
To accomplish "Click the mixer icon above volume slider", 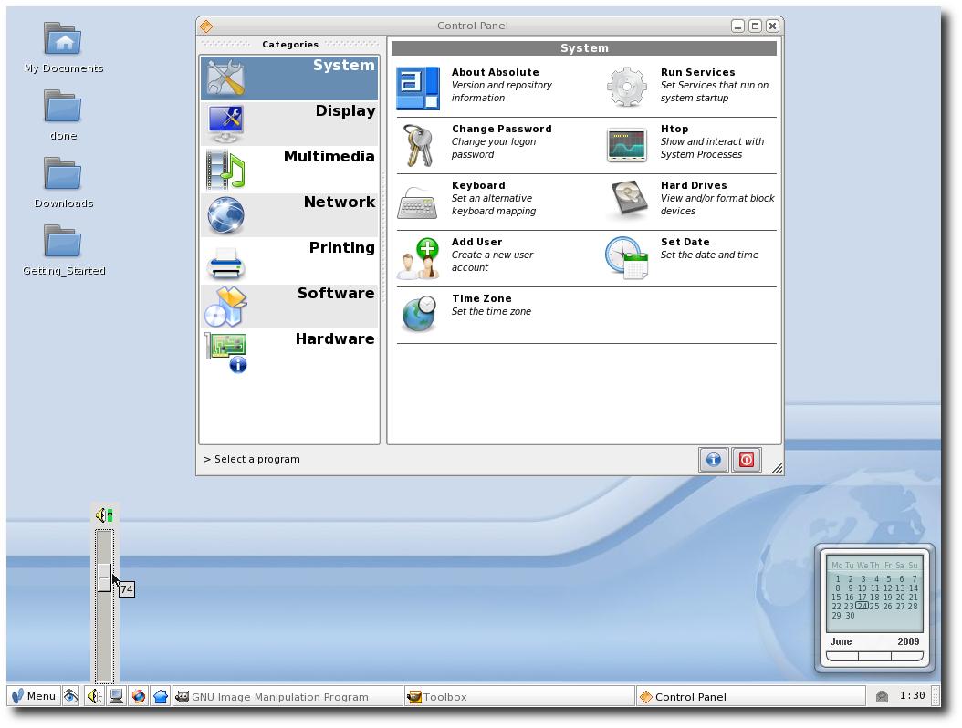I will pyautogui.click(x=104, y=515).
